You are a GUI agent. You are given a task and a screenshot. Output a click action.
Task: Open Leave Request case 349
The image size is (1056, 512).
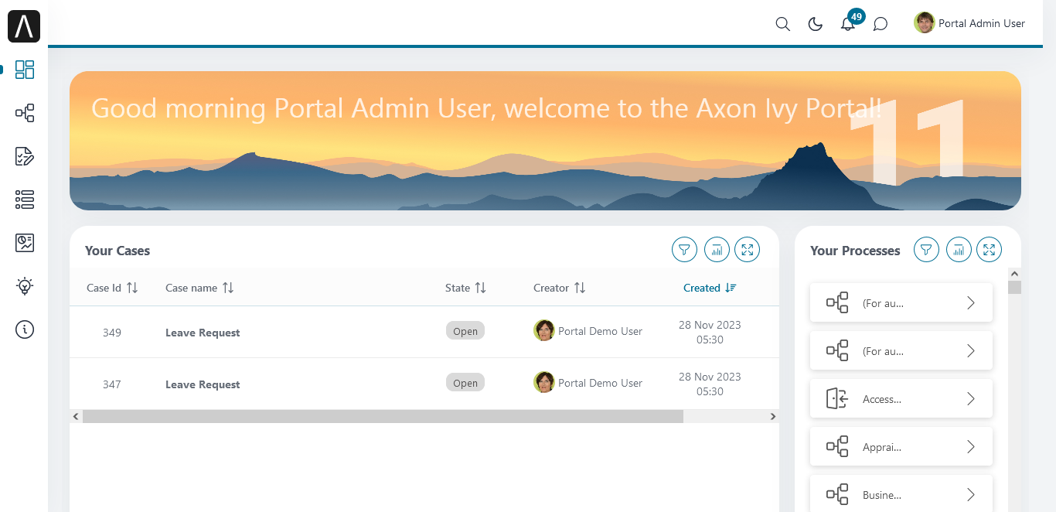click(203, 333)
